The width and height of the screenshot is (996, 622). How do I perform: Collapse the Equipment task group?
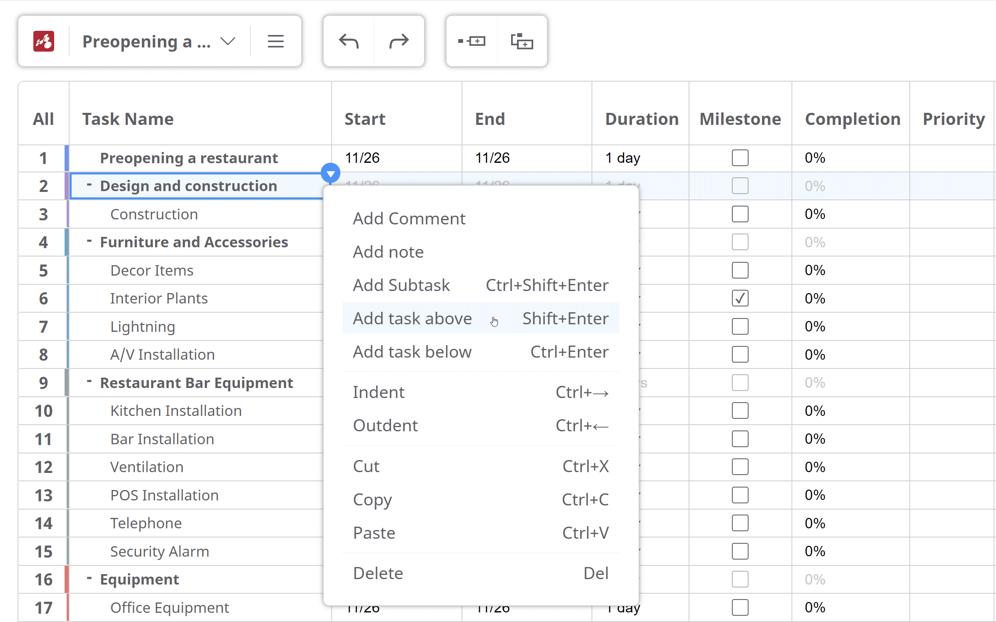pos(89,578)
